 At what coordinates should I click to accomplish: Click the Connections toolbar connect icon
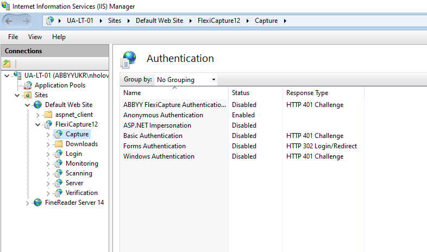7,64
